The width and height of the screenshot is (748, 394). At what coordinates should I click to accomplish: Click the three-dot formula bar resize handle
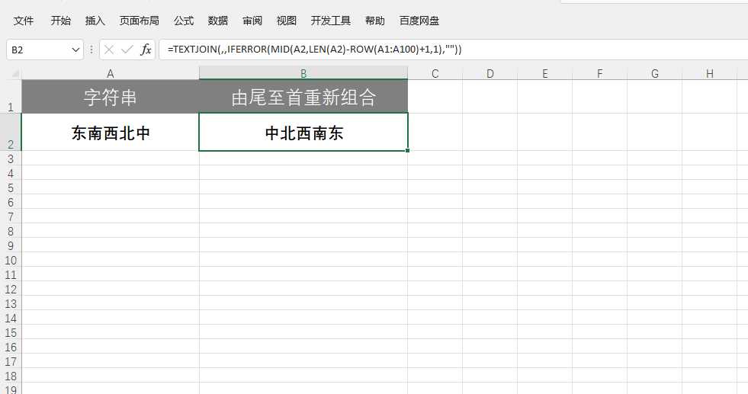click(x=91, y=50)
